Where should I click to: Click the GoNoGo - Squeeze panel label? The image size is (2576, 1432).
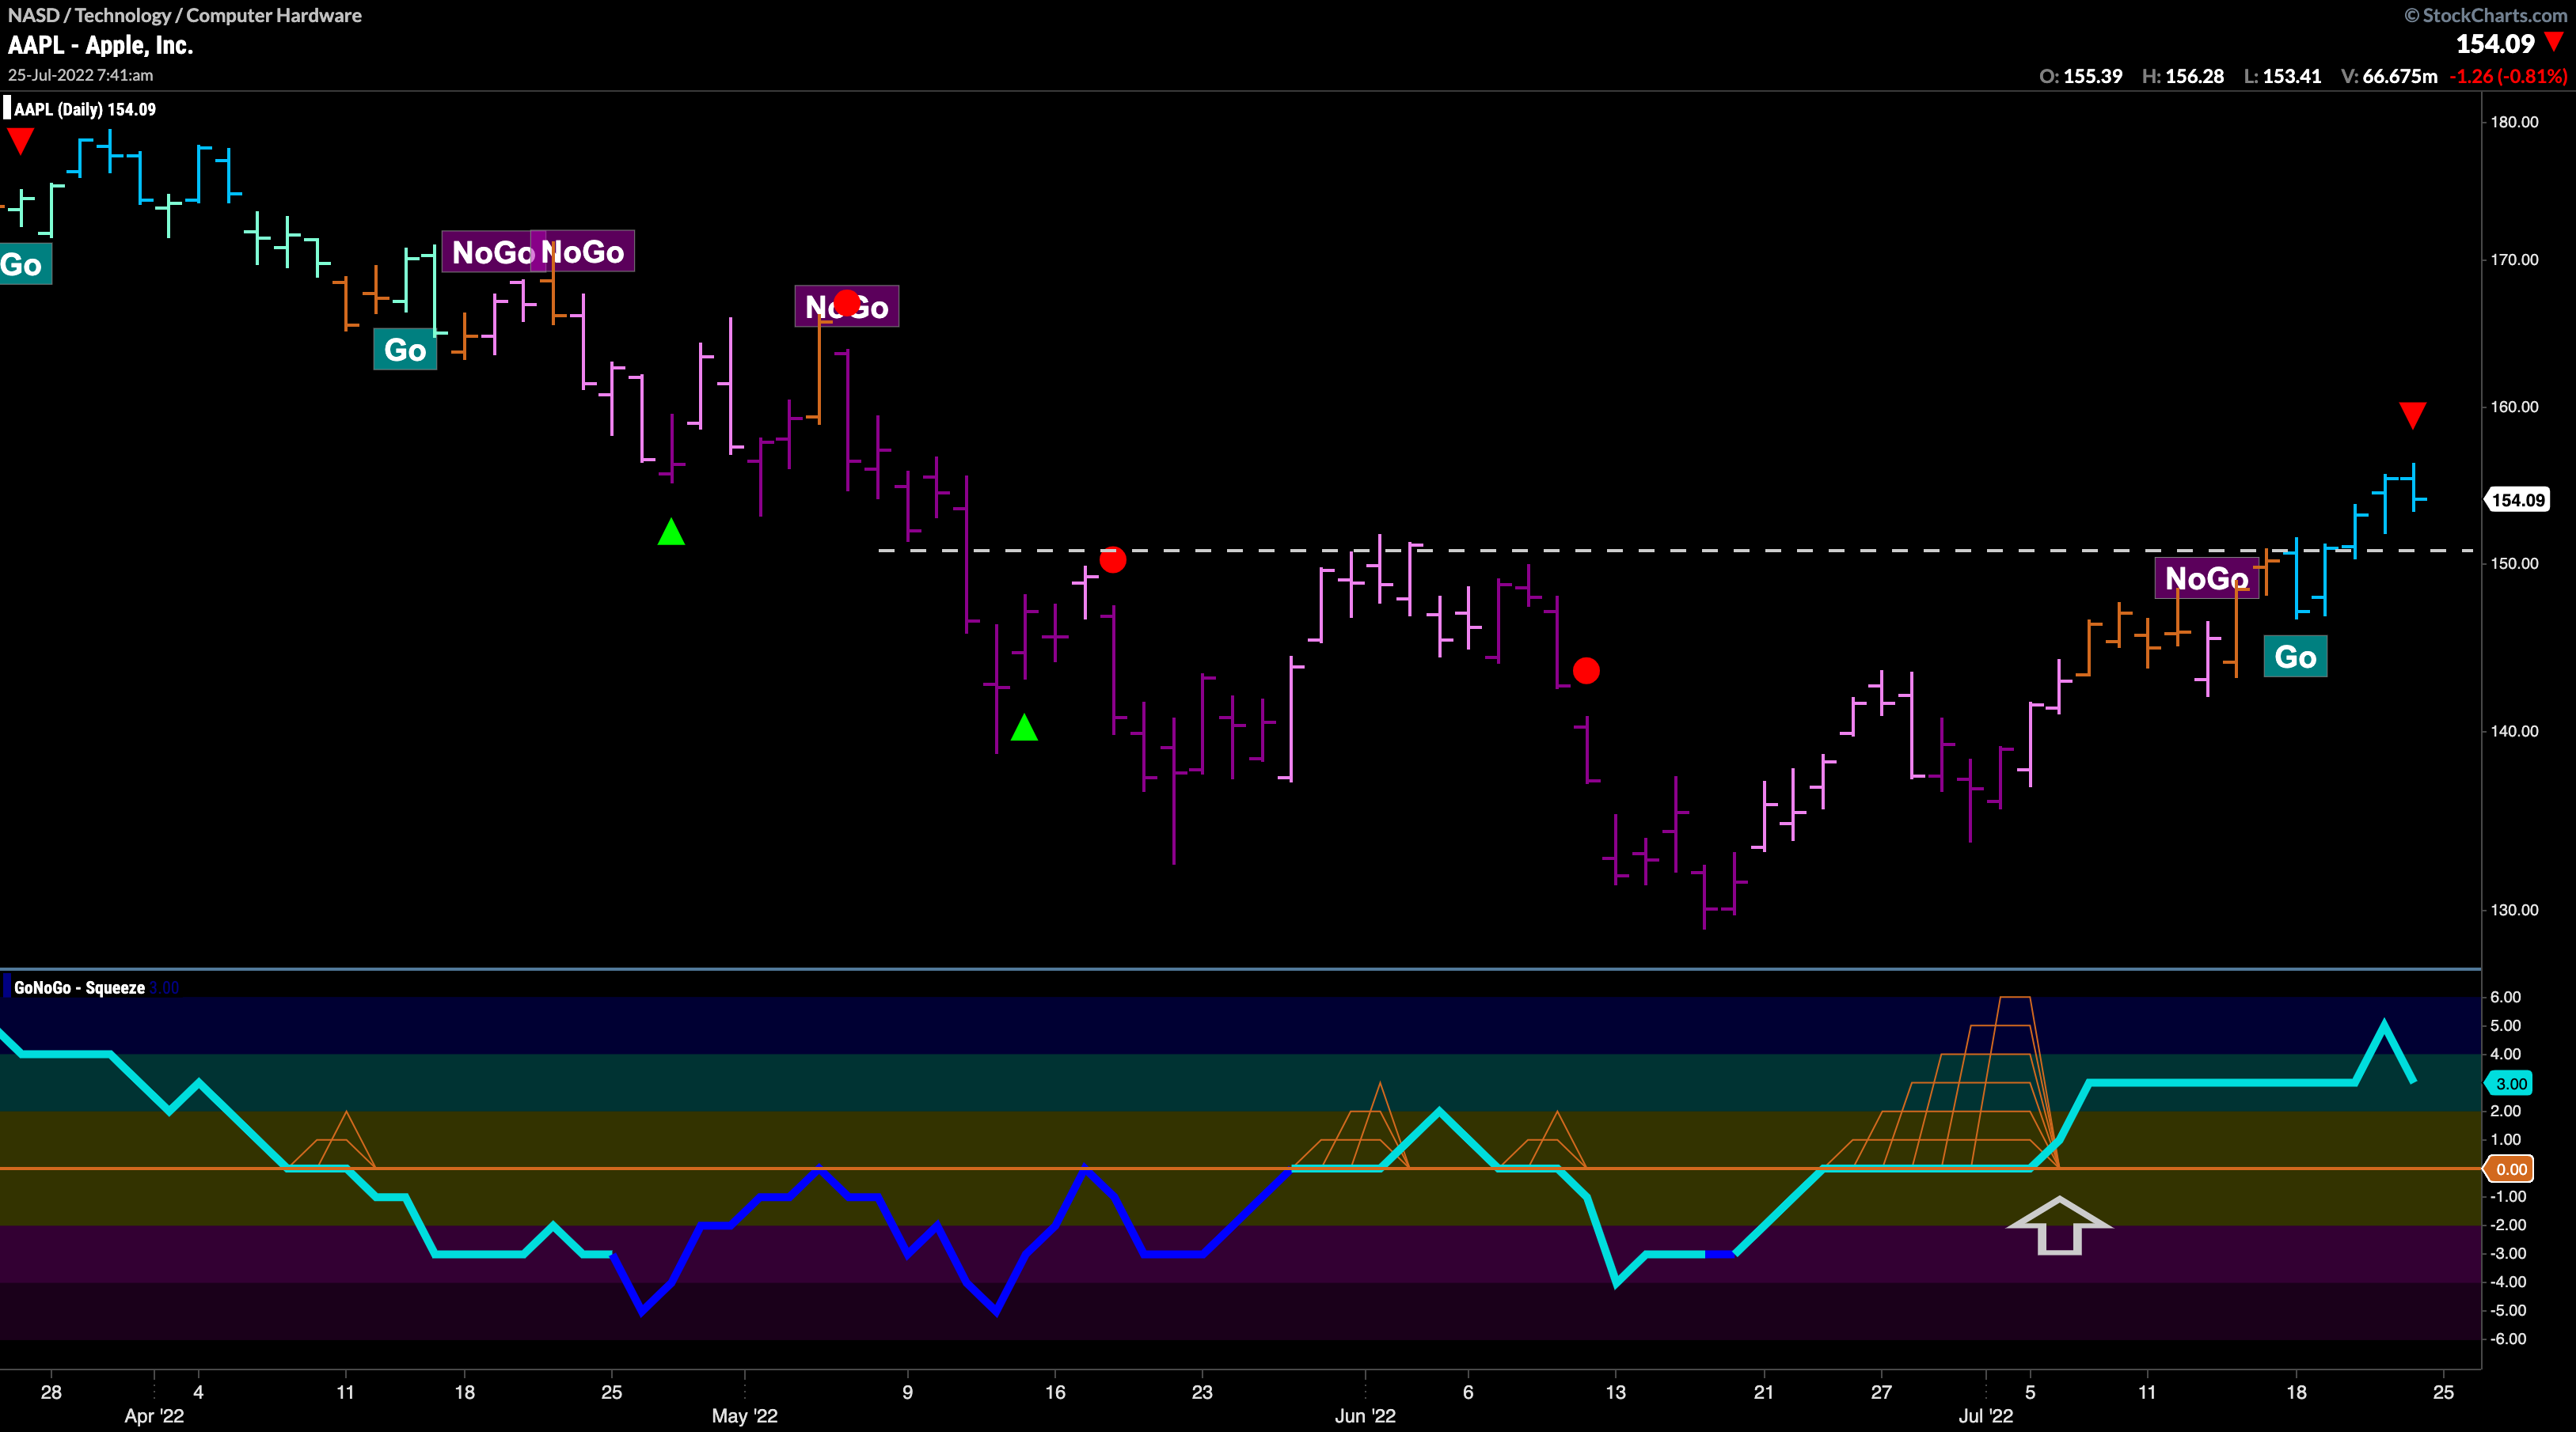point(79,987)
